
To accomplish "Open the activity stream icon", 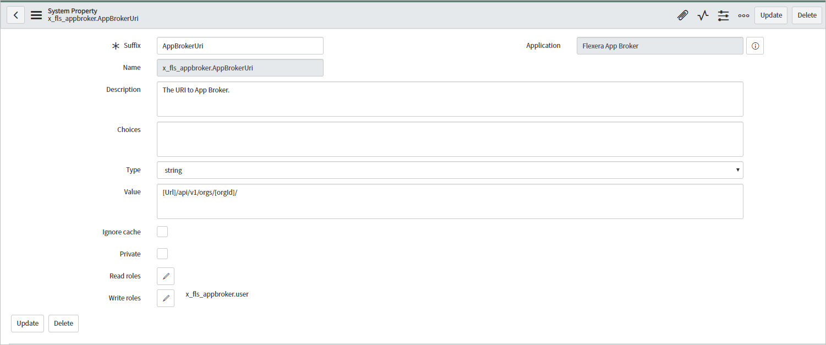I will click(x=703, y=15).
